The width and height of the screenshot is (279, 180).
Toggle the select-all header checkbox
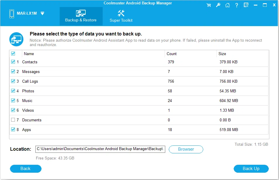click(x=13, y=54)
